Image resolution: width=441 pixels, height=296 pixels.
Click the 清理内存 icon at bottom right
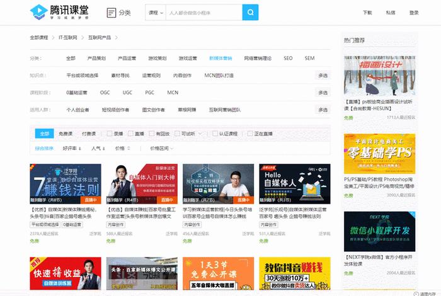416,293
